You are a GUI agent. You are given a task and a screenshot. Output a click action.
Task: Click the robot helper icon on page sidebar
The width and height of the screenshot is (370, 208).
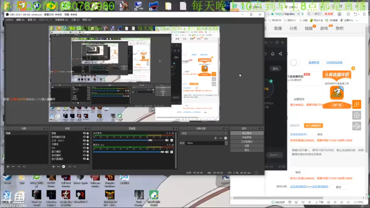click(357, 126)
